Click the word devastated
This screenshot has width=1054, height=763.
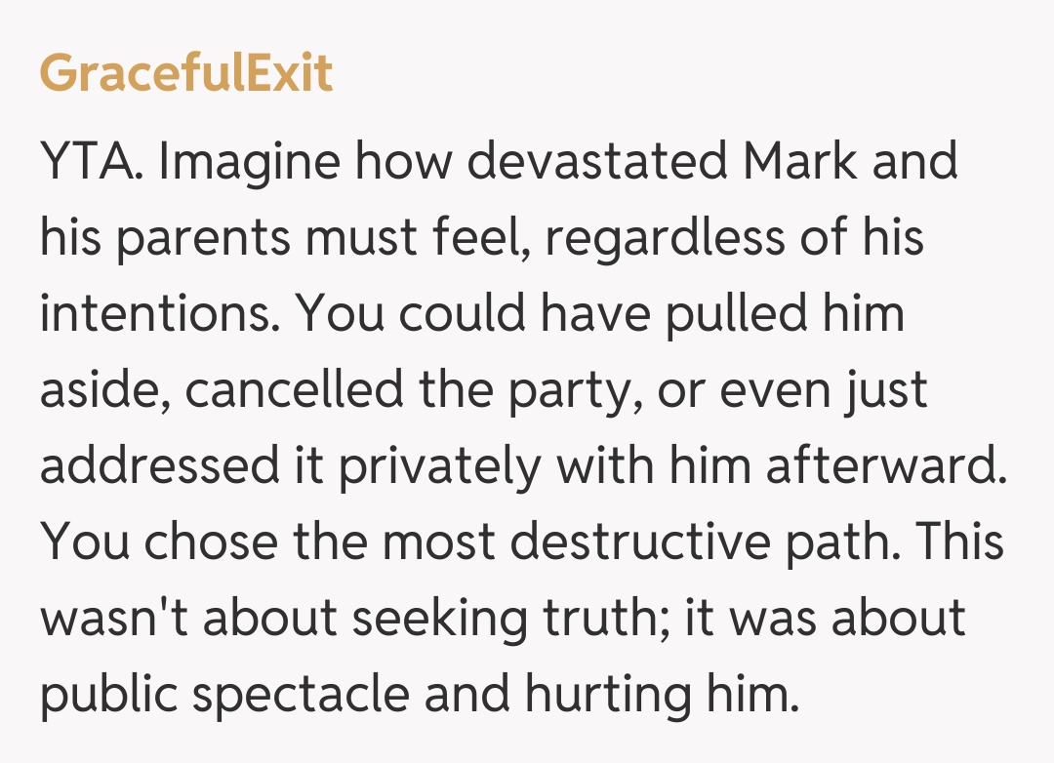click(x=597, y=163)
